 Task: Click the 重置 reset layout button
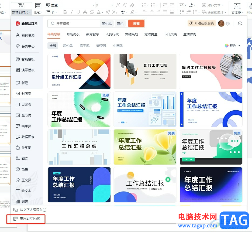tap(52, 5)
